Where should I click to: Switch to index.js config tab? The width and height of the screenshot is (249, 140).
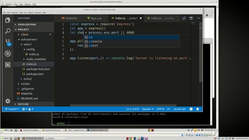[x=161, y=18]
